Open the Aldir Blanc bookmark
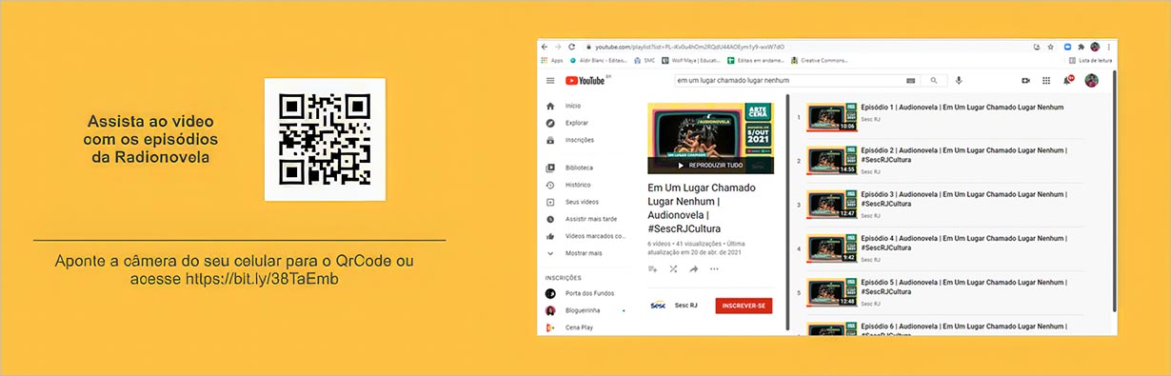This screenshot has width=1171, height=376. 598,60
